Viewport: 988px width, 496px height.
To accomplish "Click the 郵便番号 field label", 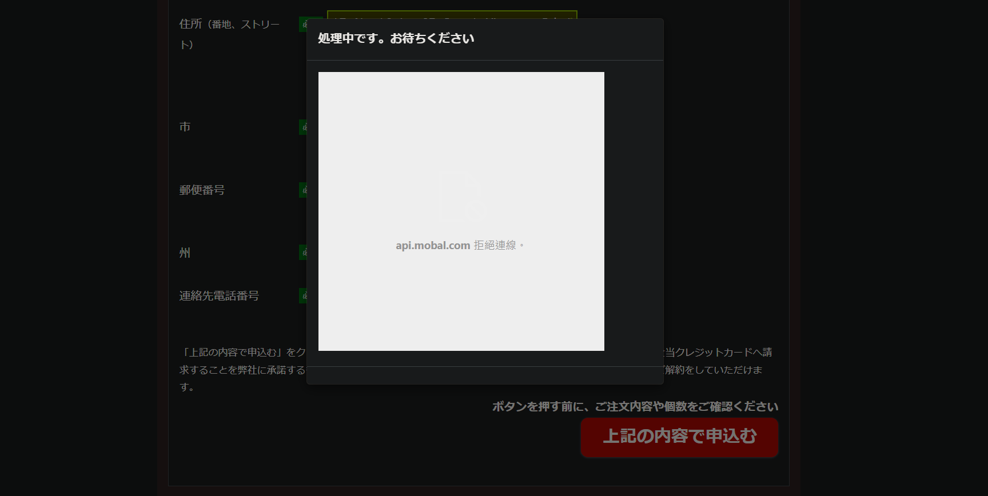I will [202, 190].
